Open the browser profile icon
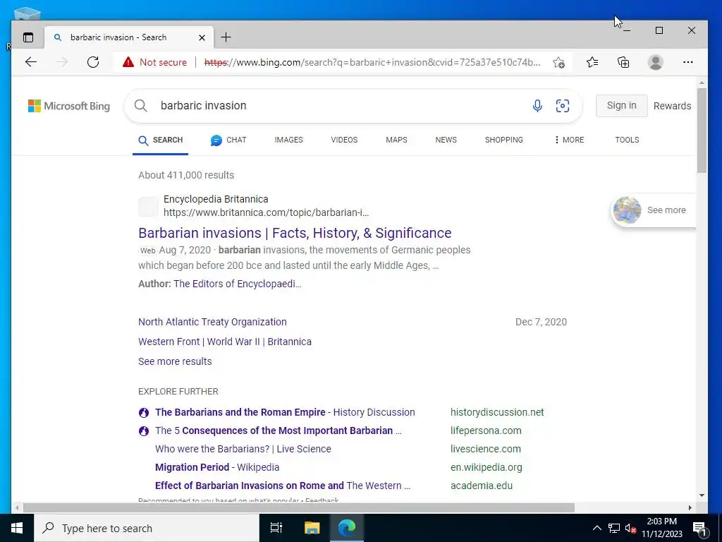Viewport: 722px width, 542px height. [x=655, y=62]
